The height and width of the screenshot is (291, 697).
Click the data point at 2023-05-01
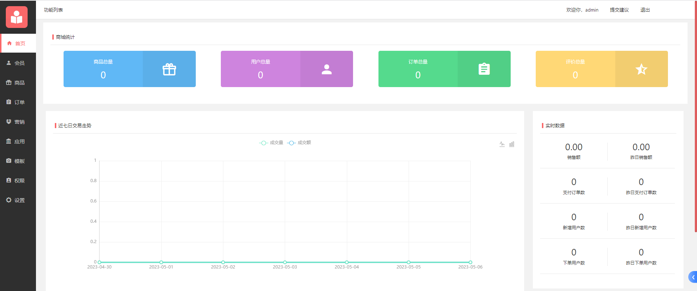coord(161,262)
